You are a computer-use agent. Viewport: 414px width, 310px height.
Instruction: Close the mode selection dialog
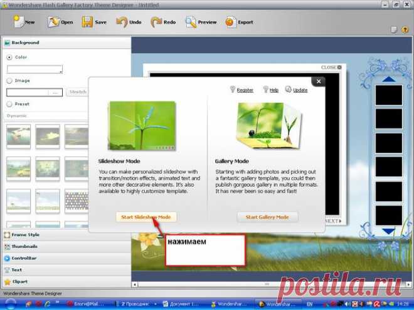[319, 81]
